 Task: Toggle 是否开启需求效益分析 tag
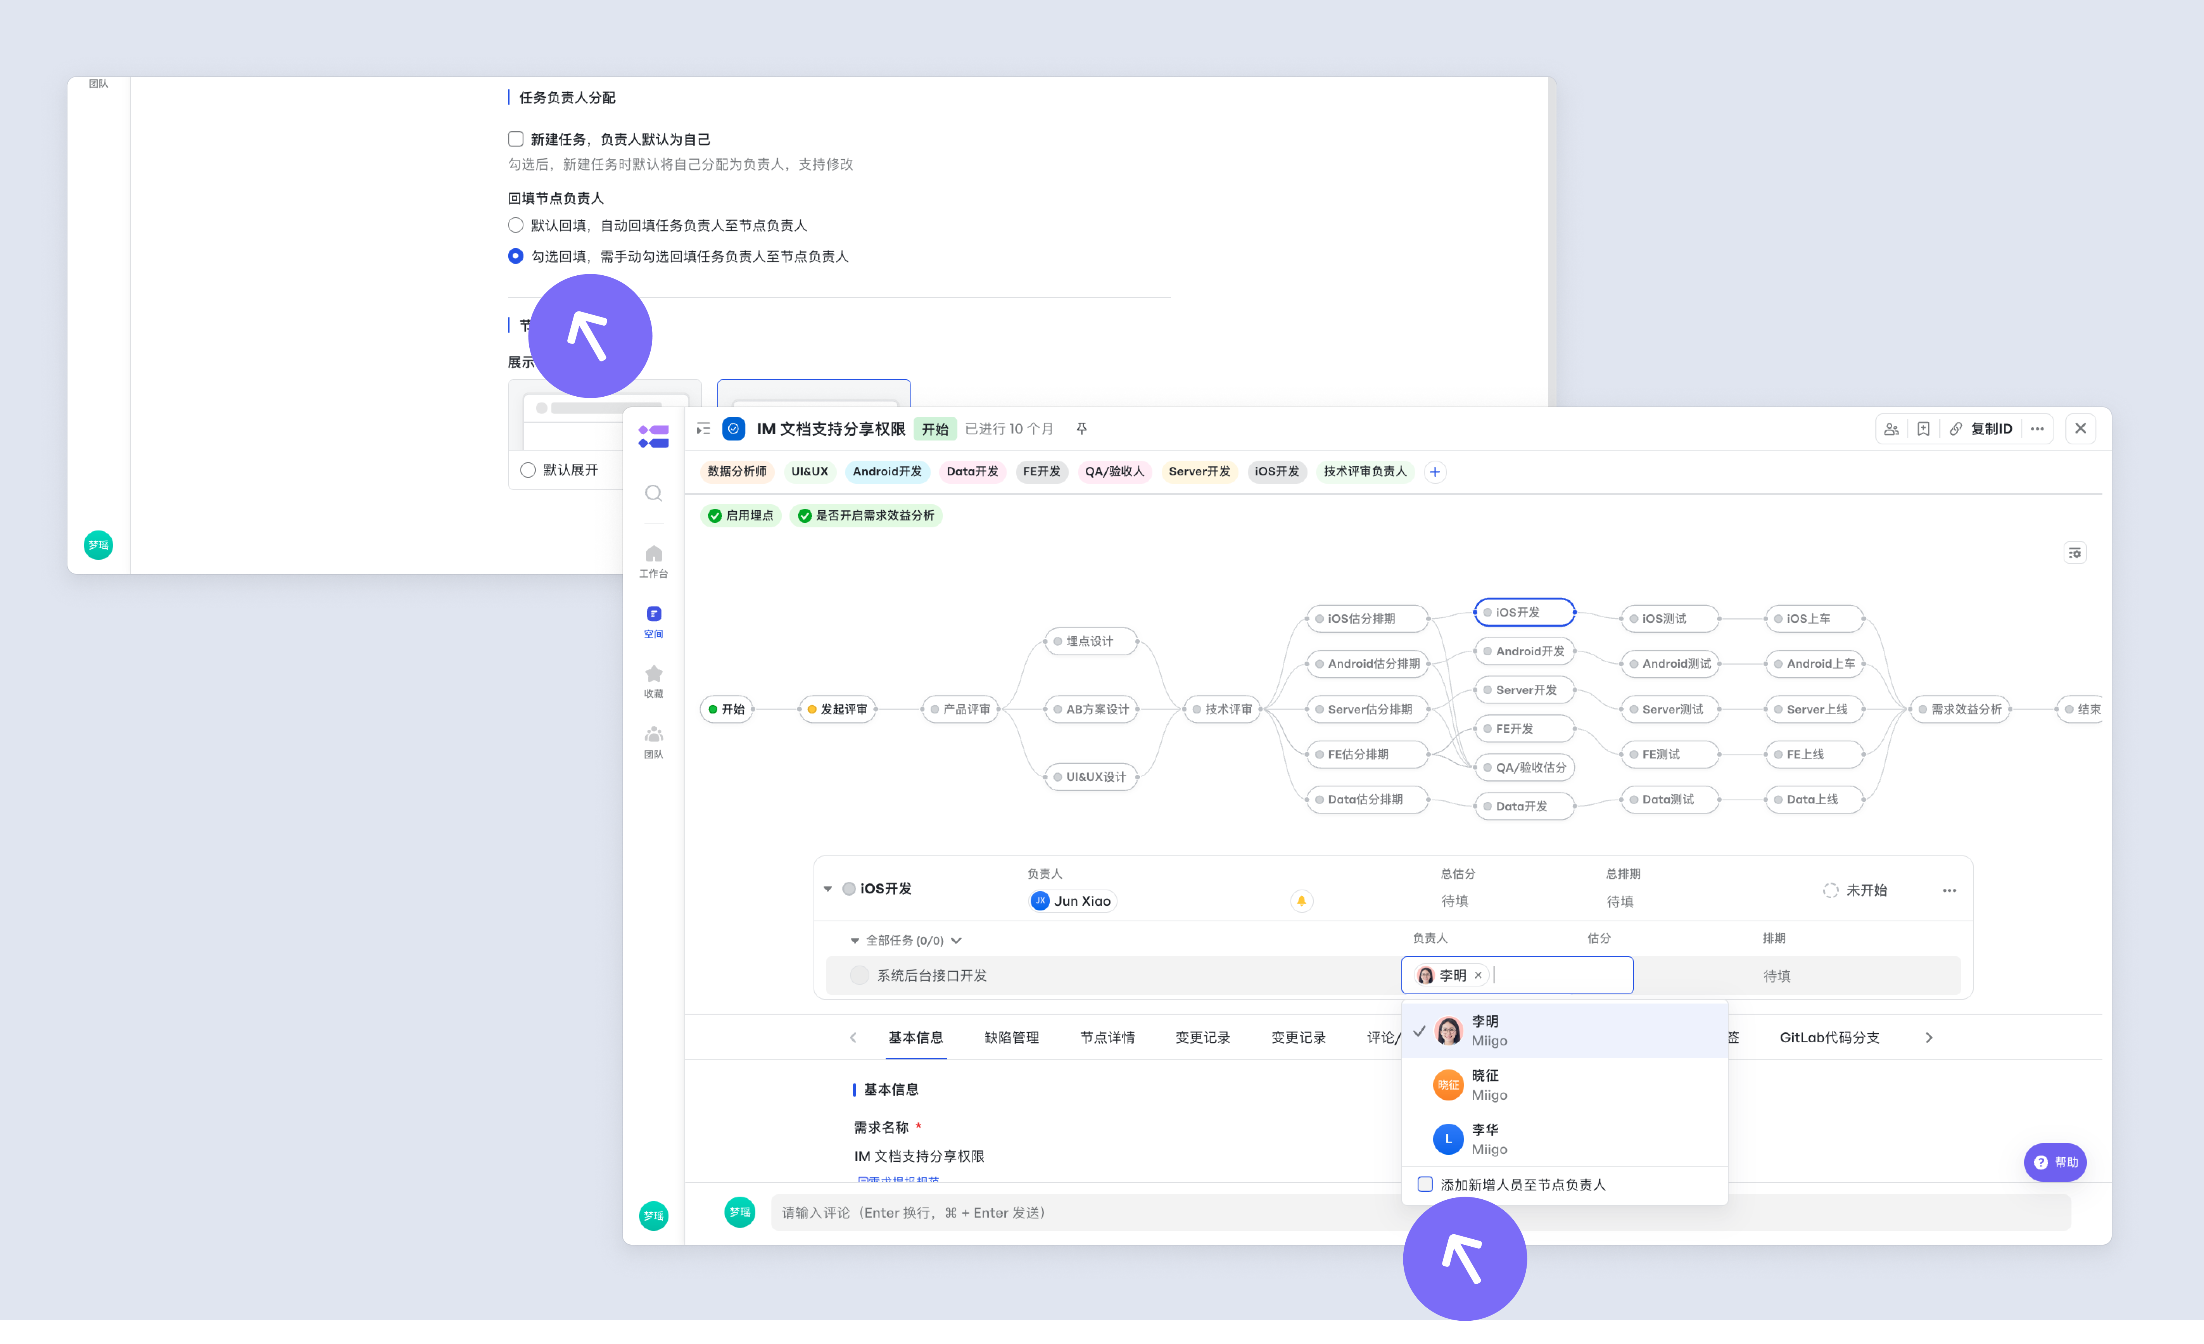(866, 516)
